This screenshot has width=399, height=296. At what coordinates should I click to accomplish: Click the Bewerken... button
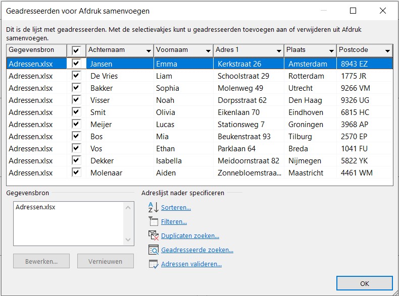(41, 261)
